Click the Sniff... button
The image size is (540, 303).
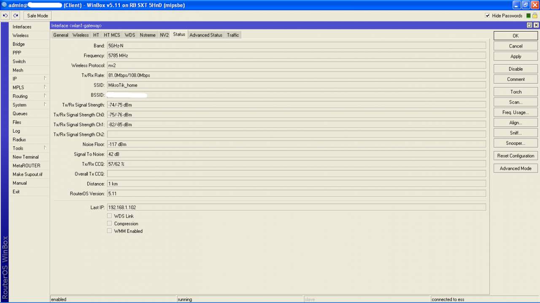point(516,133)
